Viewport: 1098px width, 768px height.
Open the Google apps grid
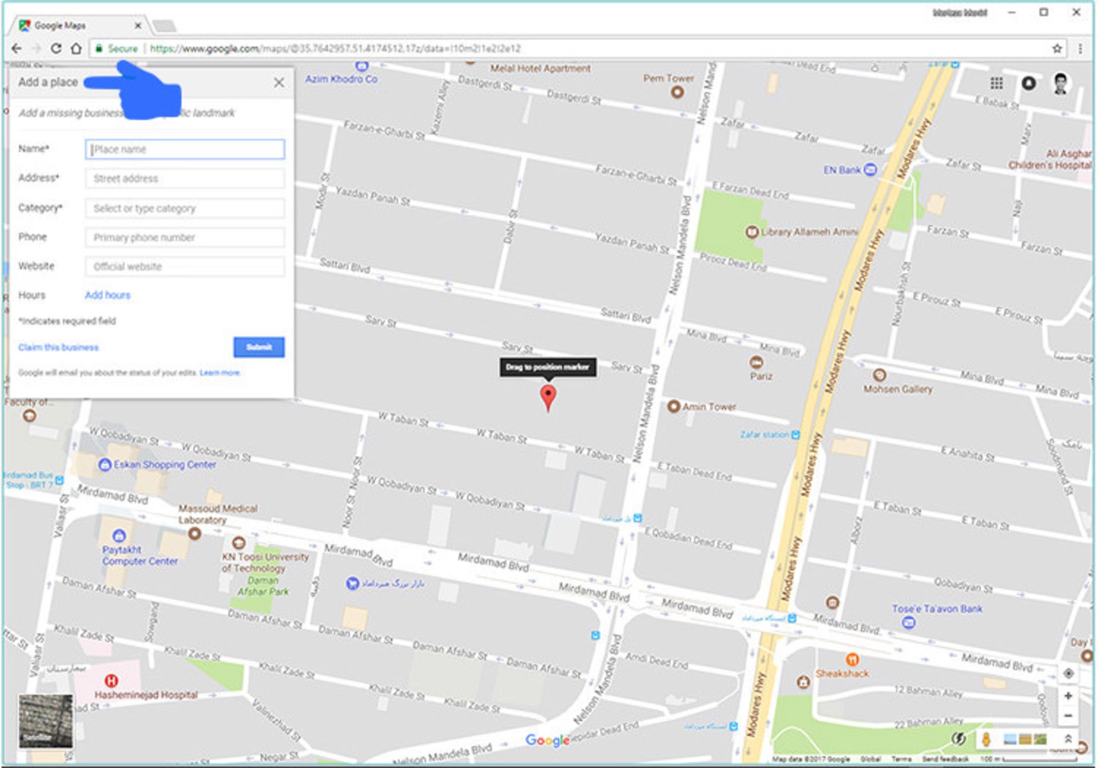(x=996, y=83)
